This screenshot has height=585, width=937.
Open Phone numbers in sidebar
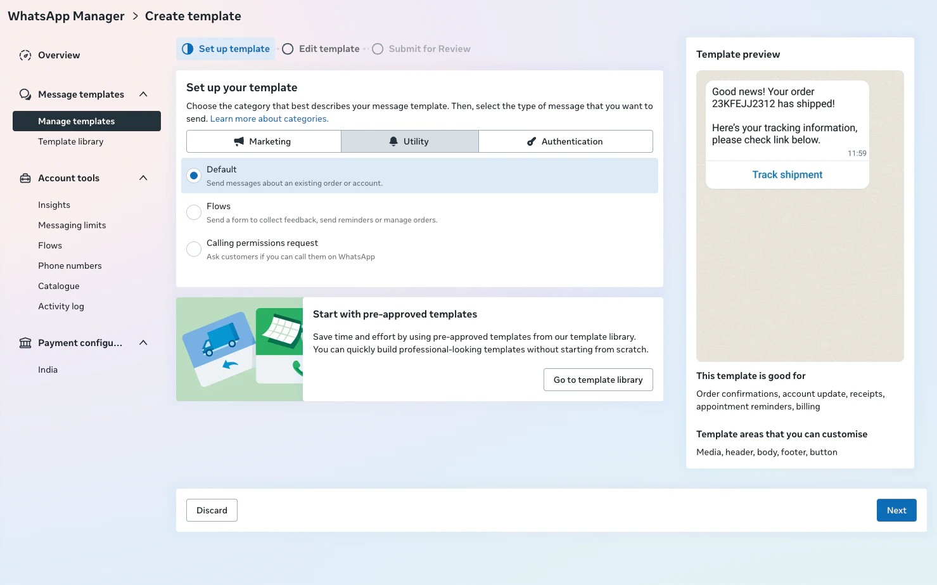[70, 266]
